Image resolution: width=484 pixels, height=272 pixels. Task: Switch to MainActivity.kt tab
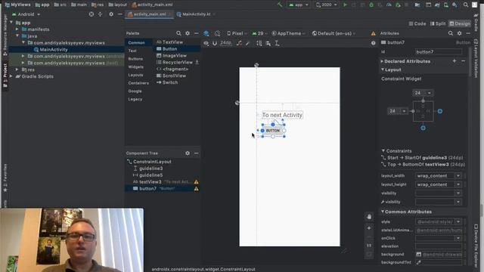click(196, 14)
